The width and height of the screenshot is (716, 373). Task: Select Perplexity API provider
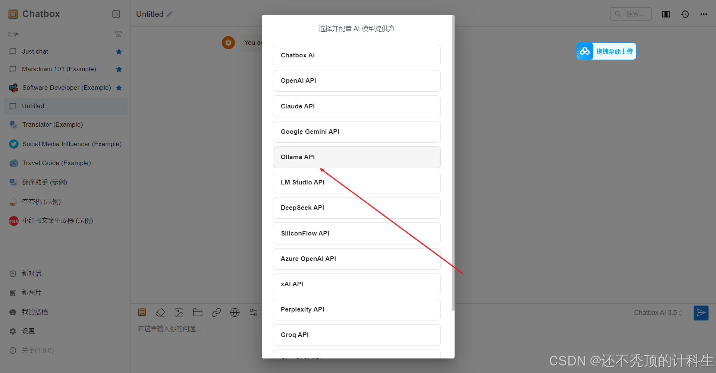pyautogui.click(x=357, y=310)
